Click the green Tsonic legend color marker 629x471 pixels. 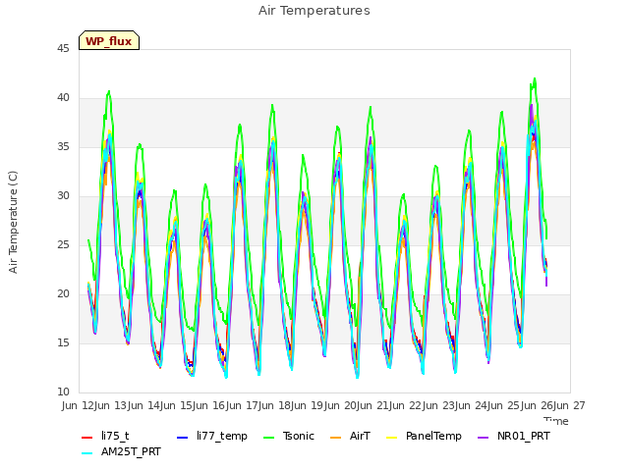click(268, 438)
